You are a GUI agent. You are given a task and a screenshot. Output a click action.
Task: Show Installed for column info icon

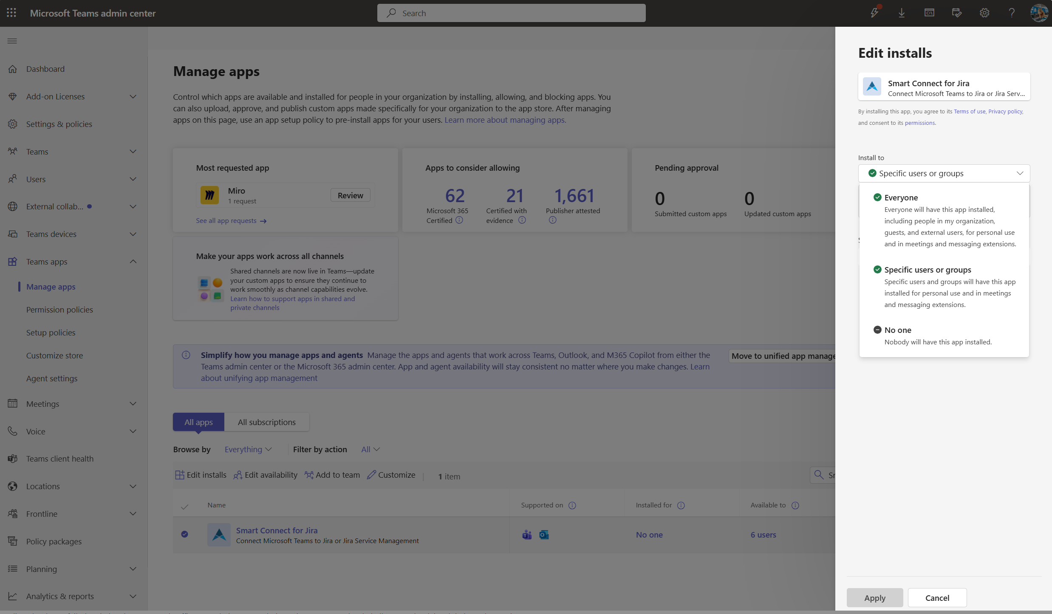(x=681, y=505)
